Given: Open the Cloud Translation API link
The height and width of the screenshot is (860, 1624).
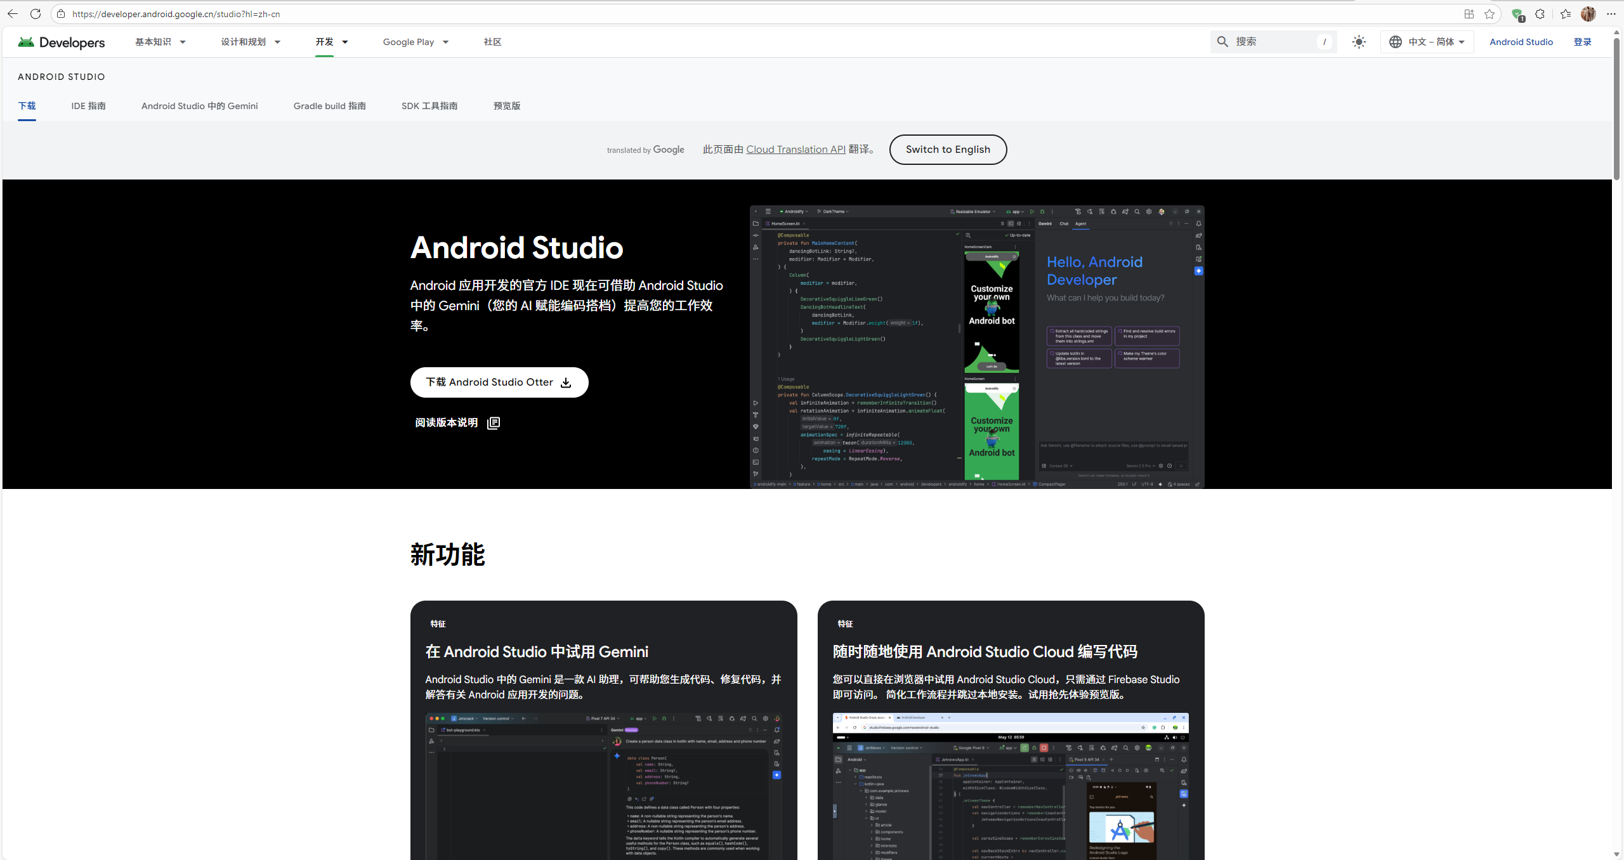Looking at the screenshot, I should (x=796, y=150).
